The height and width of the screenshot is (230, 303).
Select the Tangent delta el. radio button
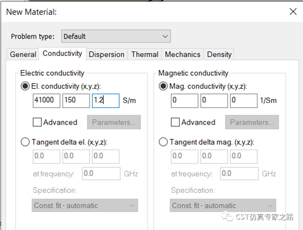[25, 142]
